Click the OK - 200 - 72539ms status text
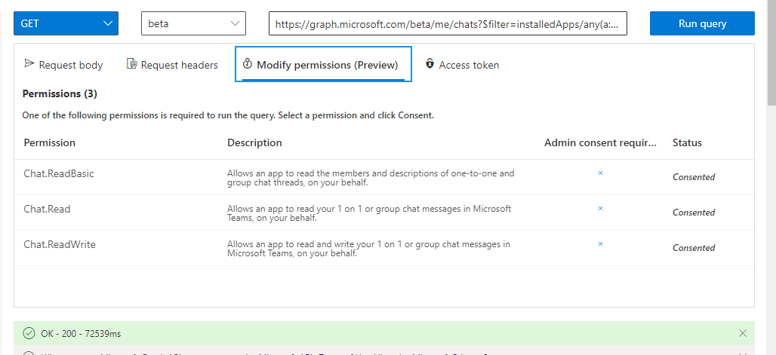Screen dimensions: 776x355 [81, 334]
